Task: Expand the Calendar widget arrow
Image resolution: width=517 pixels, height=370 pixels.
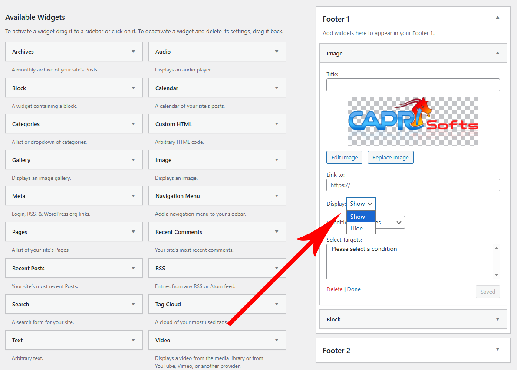Action: (x=277, y=88)
